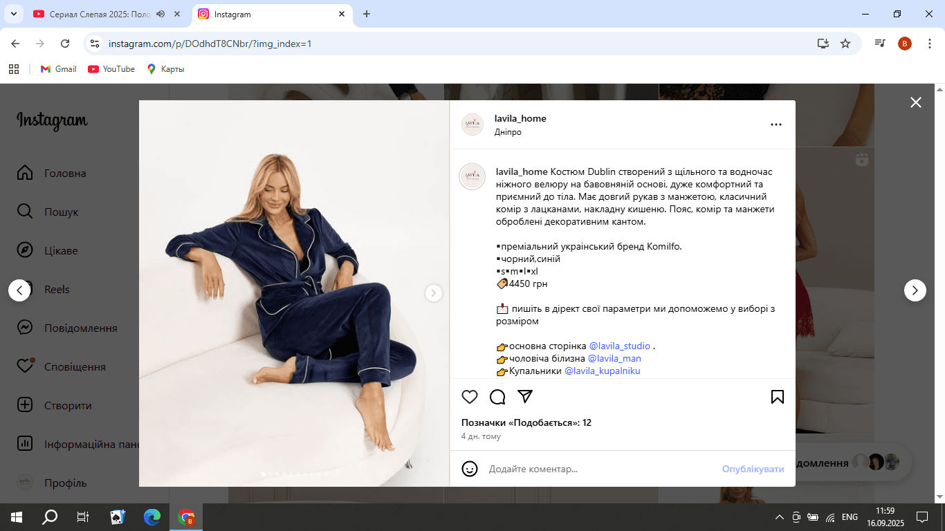Open YouTube bookmark
The height and width of the screenshot is (531, 945).
(x=111, y=69)
